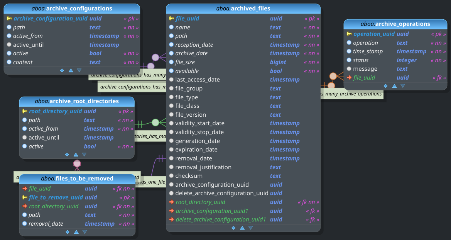
Task: Click foreign key arrow of archive_configuration_uuid1
Action: tap(171, 211)
